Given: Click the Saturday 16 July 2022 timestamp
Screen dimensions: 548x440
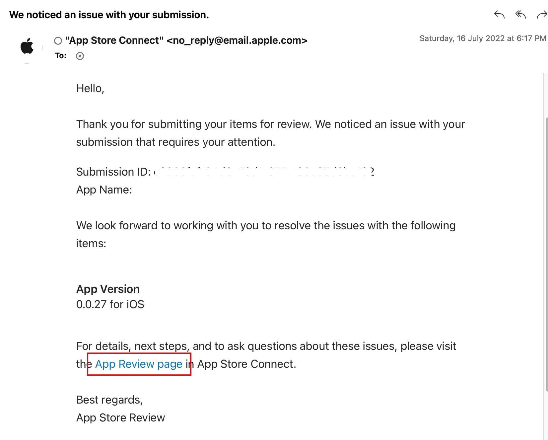Looking at the screenshot, I should tap(482, 38).
